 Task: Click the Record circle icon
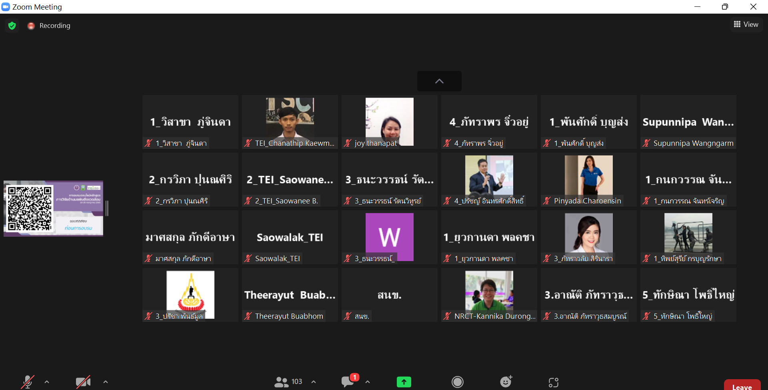[457, 382]
